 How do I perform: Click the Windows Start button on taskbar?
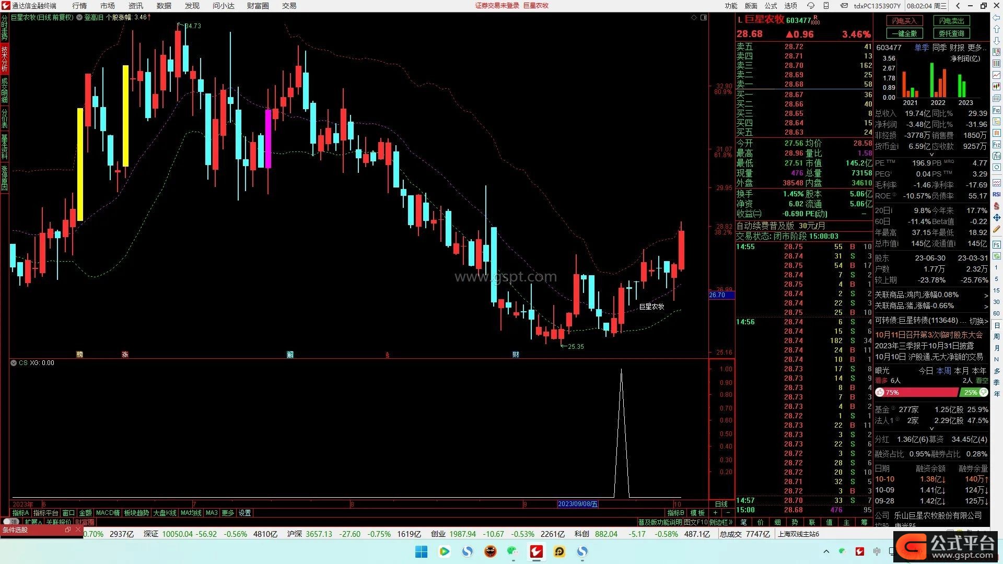421,551
